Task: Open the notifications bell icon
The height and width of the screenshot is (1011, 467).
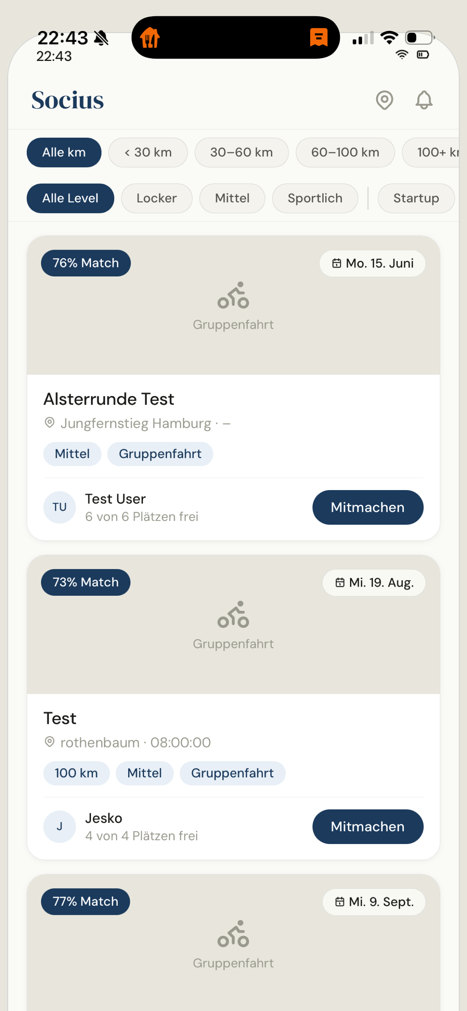Action: 424,100
